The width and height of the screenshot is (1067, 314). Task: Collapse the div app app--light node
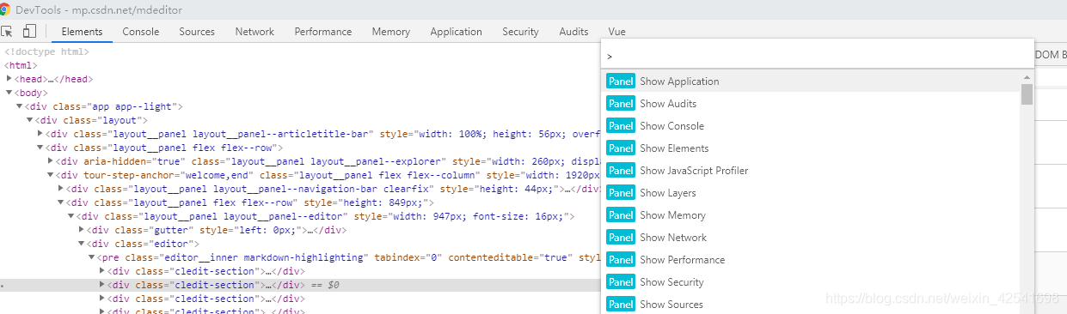20,106
